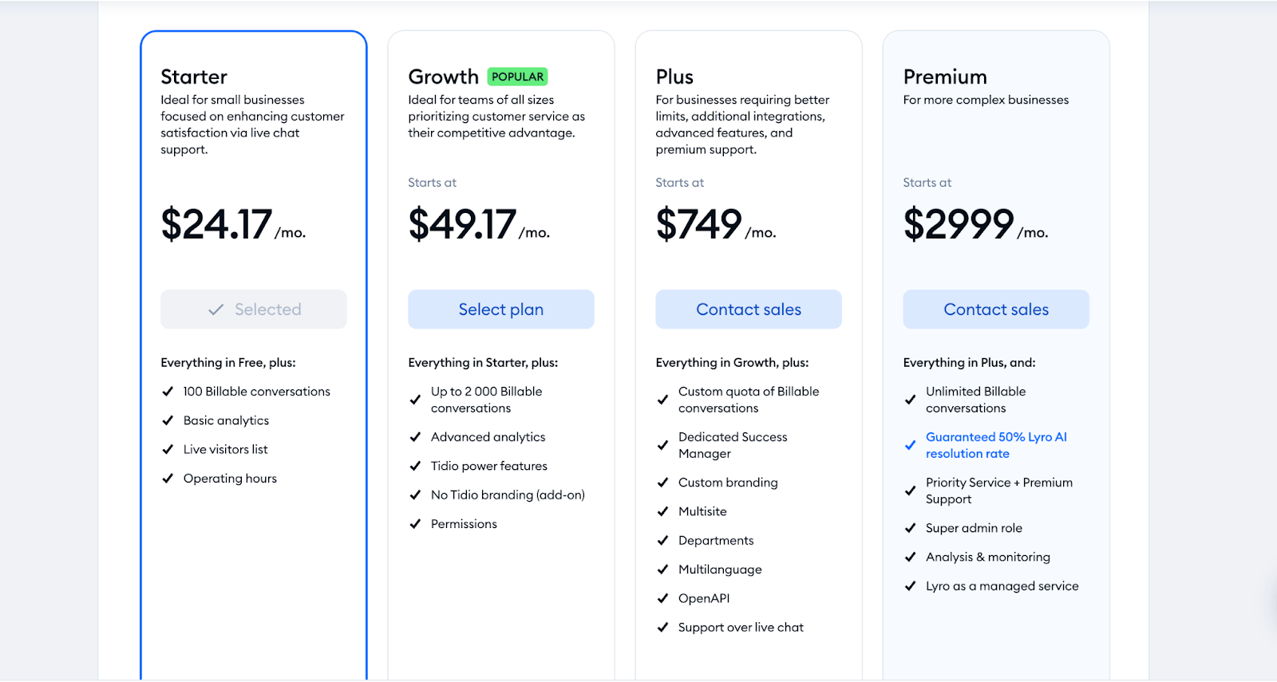Click the green POPULAR badge

point(517,77)
